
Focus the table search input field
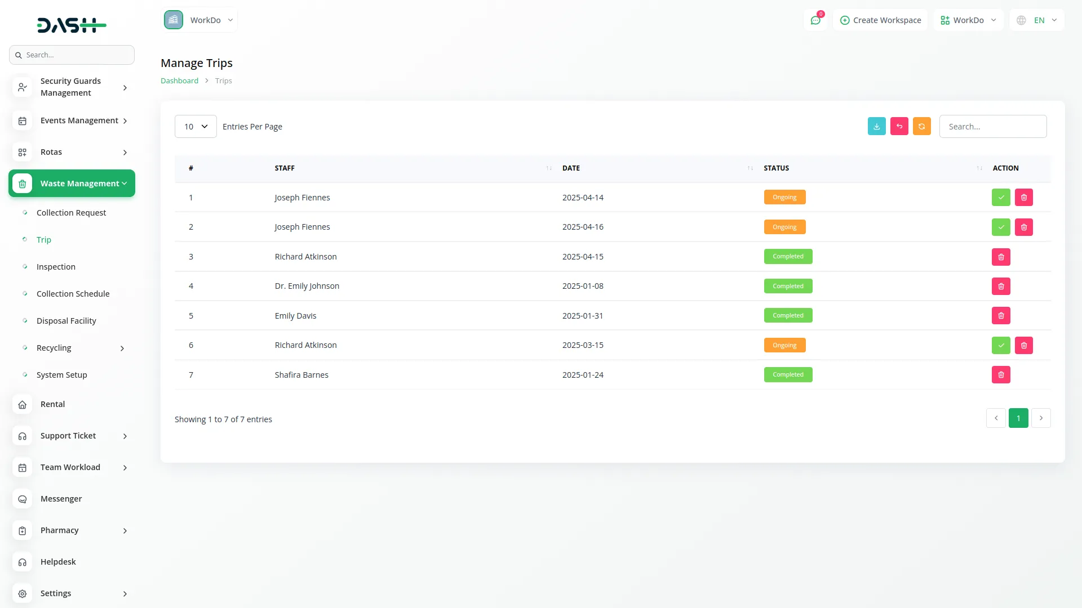click(x=992, y=127)
